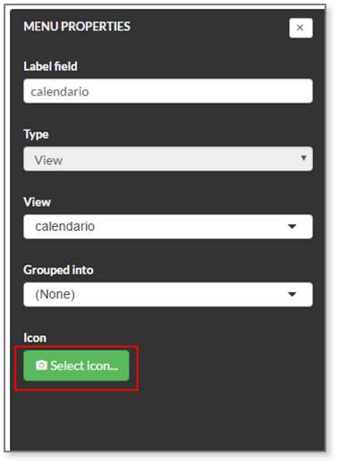This screenshot has width=338, height=464.
Task: Click the small arrow of the Type dropdown
Action: point(303,158)
